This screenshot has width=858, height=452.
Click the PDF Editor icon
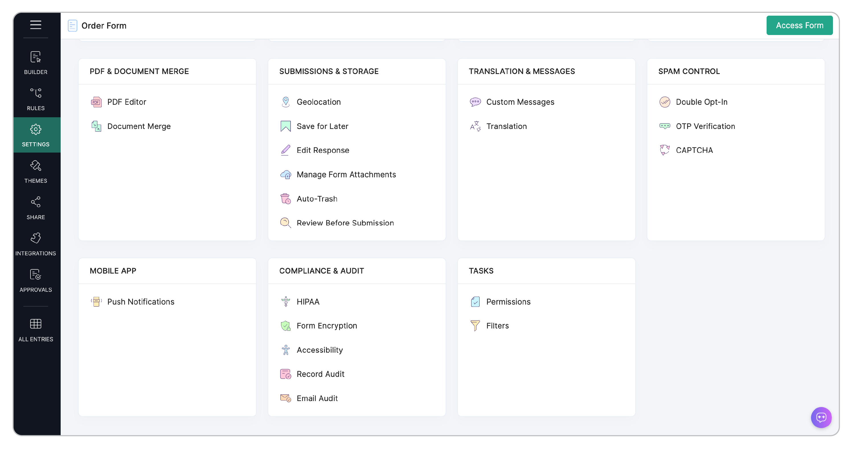96,102
